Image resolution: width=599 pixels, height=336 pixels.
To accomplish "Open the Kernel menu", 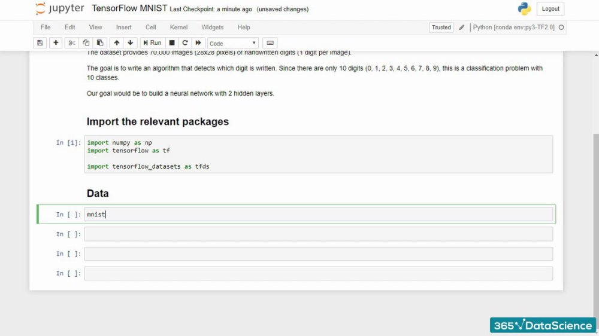I will pos(179,28).
